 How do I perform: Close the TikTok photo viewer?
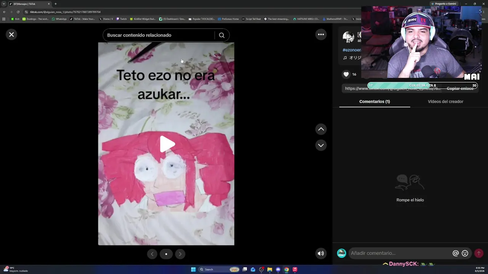pos(11,35)
